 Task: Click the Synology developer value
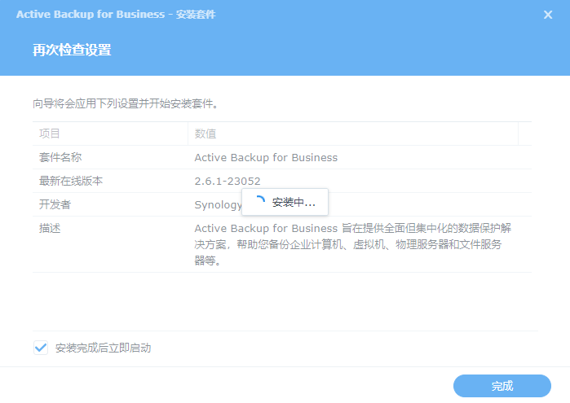coord(218,205)
